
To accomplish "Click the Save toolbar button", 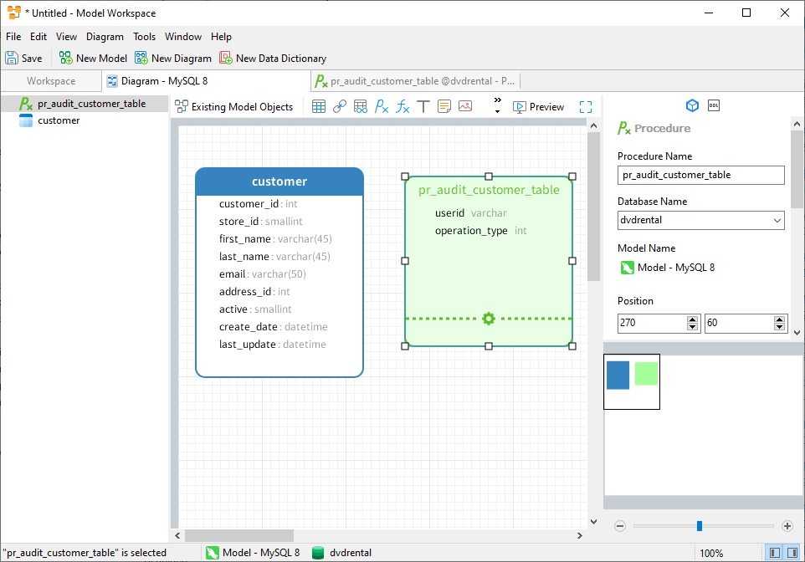I will point(23,58).
